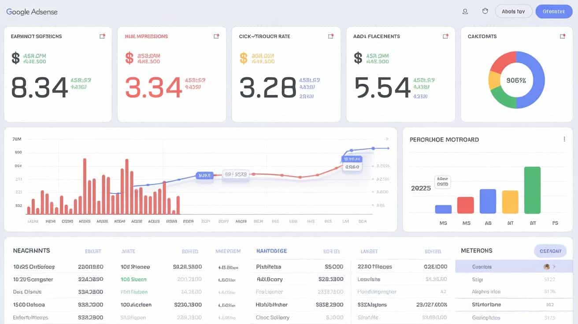Click the 20225 value in bar chart panel
Screen dimensions: 578x324
[x=421, y=188]
